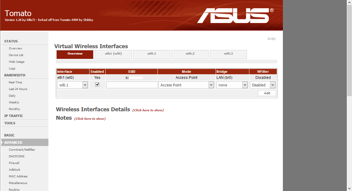Switch to the wl0.2 tab

click(190, 54)
